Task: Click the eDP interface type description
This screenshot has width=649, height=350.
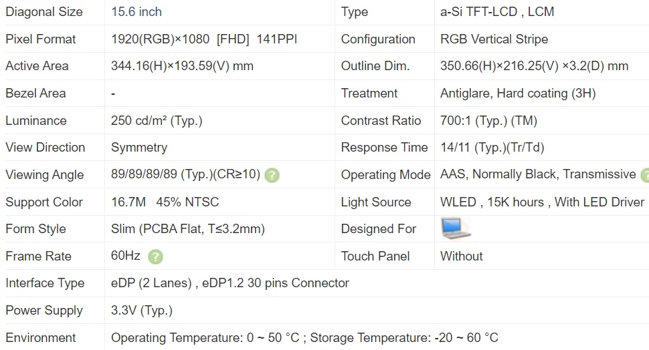Action: [230, 283]
